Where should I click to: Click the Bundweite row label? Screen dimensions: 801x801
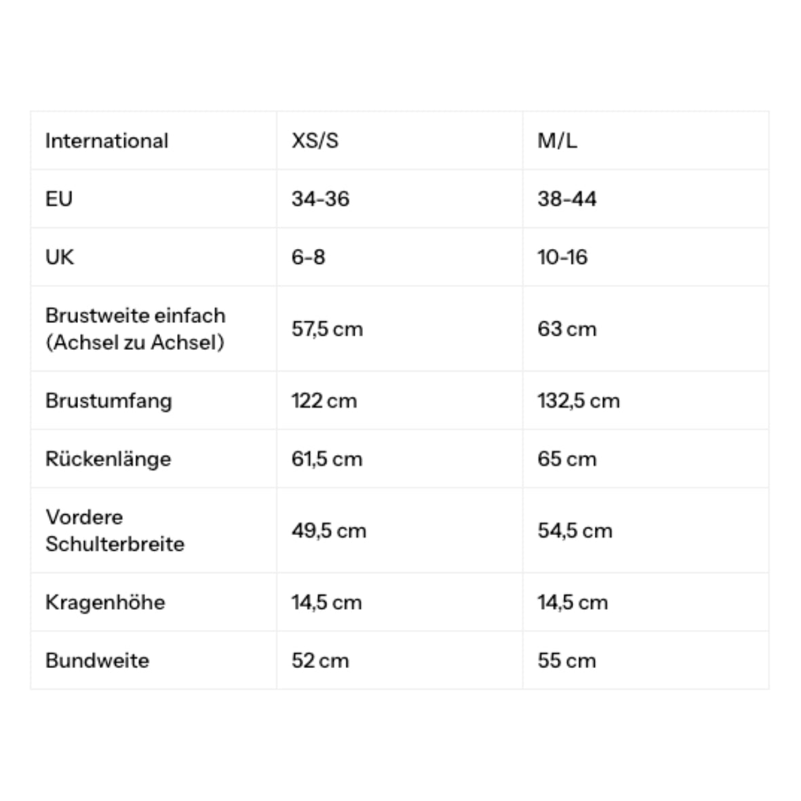coord(97,661)
